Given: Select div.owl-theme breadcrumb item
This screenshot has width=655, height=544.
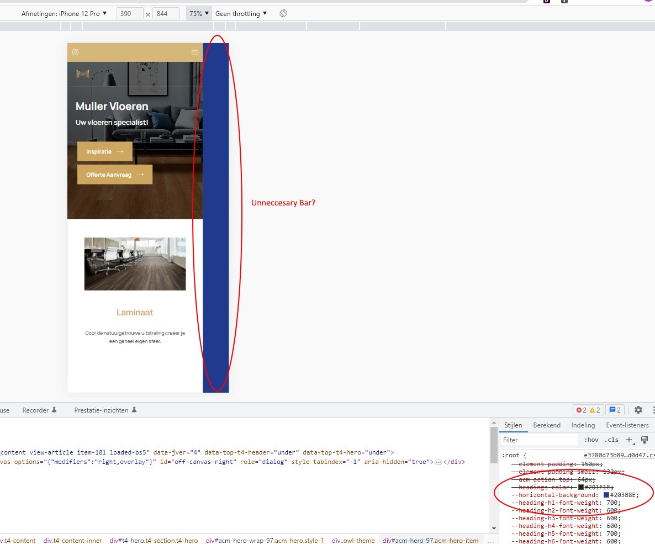Looking at the screenshot, I should coord(353,540).
